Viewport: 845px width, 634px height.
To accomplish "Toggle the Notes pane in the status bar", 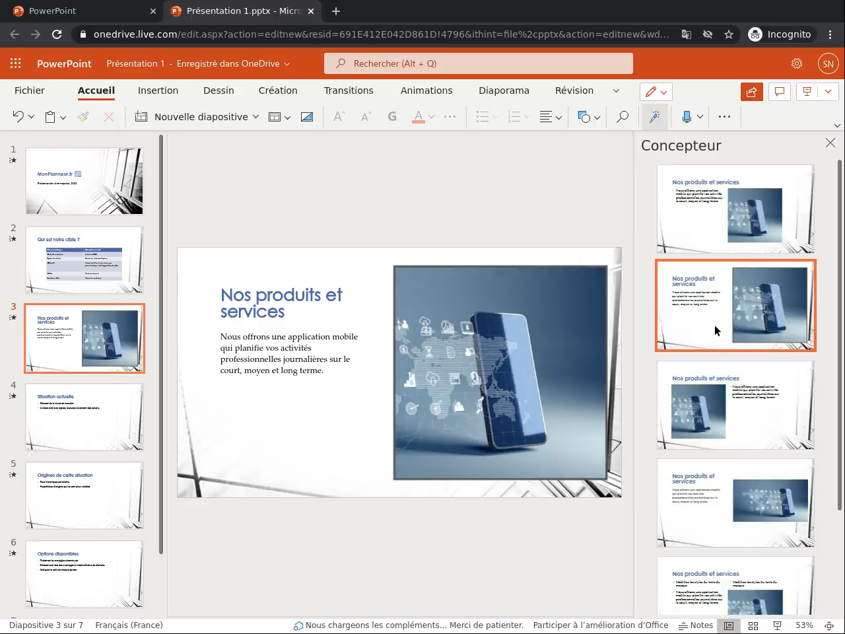I will coord(696,625).
